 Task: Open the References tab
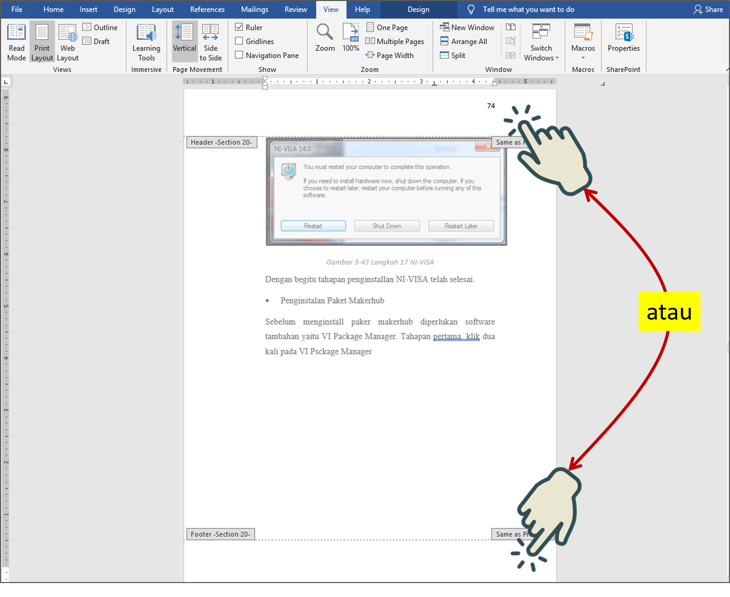pos(207,9)
